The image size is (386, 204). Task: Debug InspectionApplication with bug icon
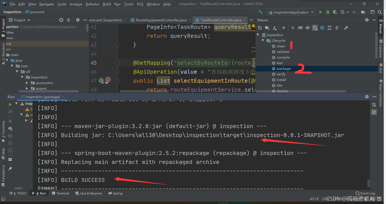tap(328, 12)
